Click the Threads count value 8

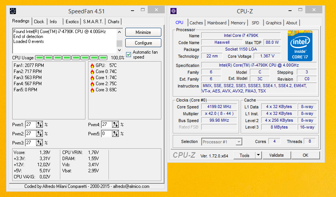(x=310, y=141)
